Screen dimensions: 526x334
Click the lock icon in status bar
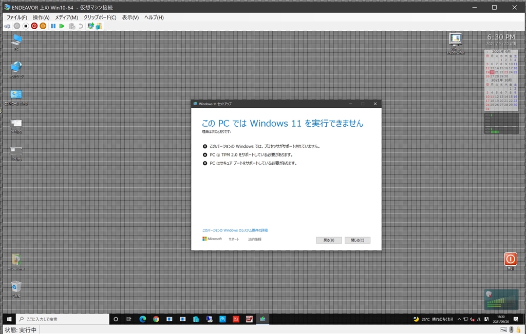click(519, 330)
